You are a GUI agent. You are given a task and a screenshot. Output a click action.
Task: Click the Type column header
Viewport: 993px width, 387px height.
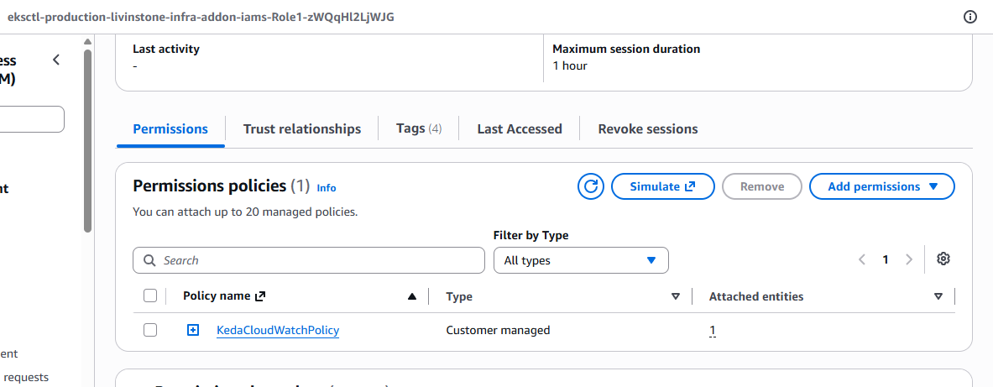point(459,296)
